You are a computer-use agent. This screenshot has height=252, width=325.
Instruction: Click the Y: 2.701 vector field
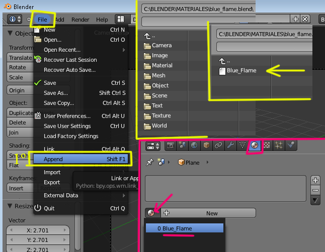38,240
